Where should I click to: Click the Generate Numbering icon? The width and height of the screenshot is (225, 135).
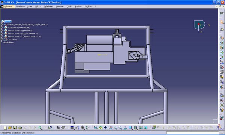tap(222, 72)
